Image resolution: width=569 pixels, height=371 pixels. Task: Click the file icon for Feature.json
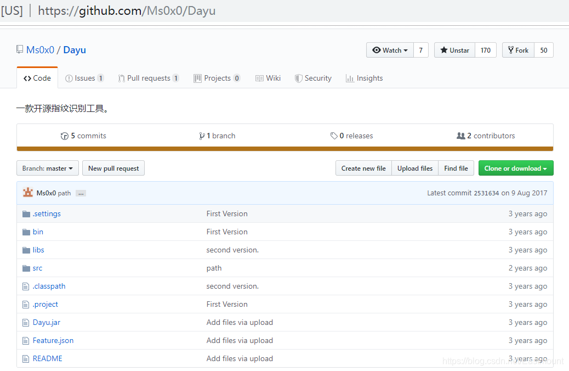point(26,340)
